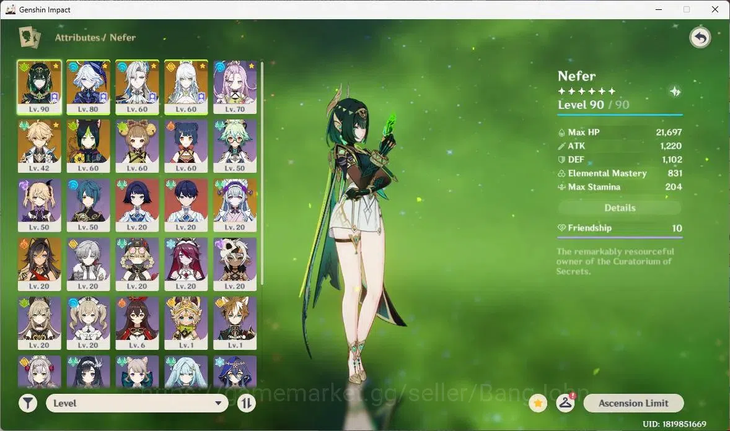
Task: Click the Max HP 21,697 stat row
Action: [x=620, y=132]
